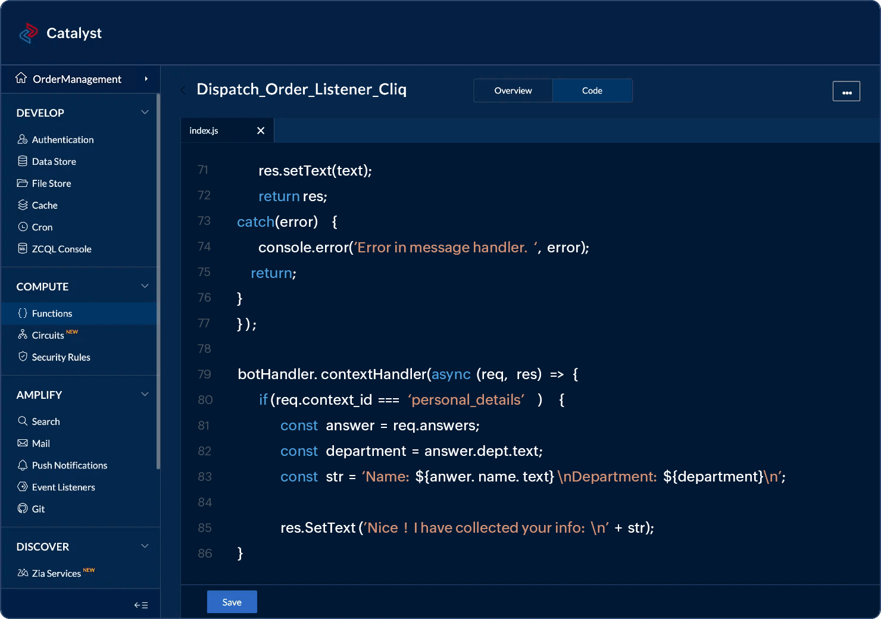Open the Cron page
This screenshot has height=619, width=881.
[x=42, y=227]
